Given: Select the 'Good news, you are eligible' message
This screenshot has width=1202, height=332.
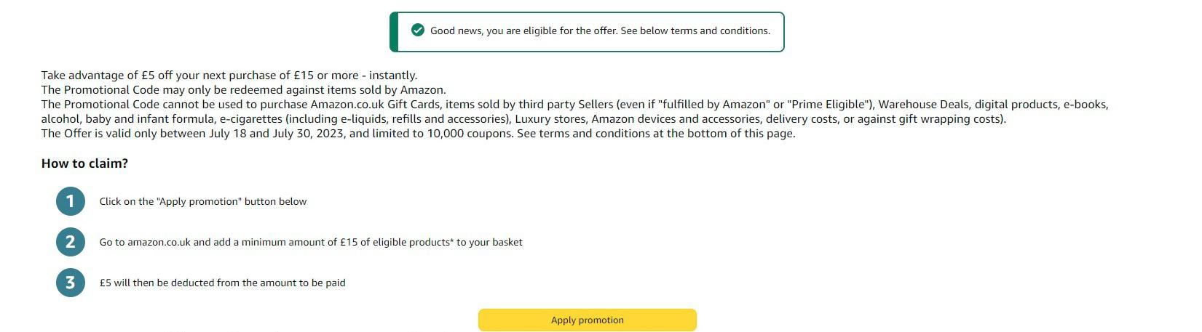Looking at the screenshot, I should [600, 31].
